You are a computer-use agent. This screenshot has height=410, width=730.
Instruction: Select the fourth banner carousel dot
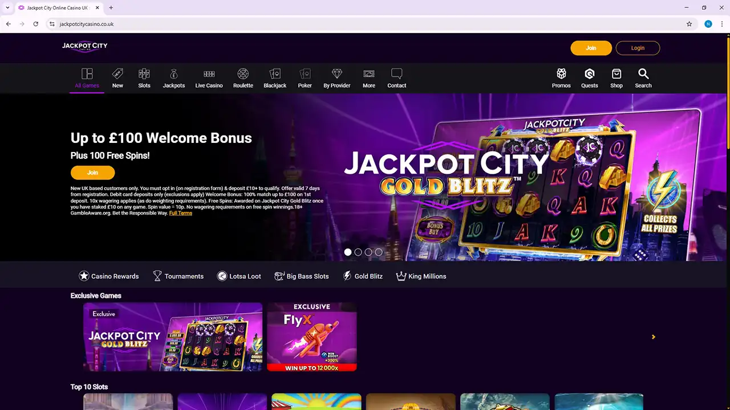(x=379, y=252)
